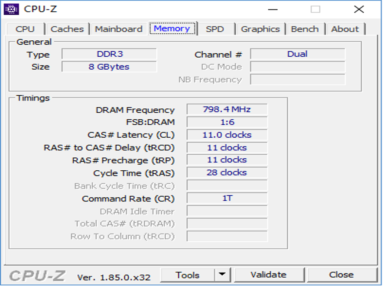Click the CPU-Z window title text

point(40,9)
